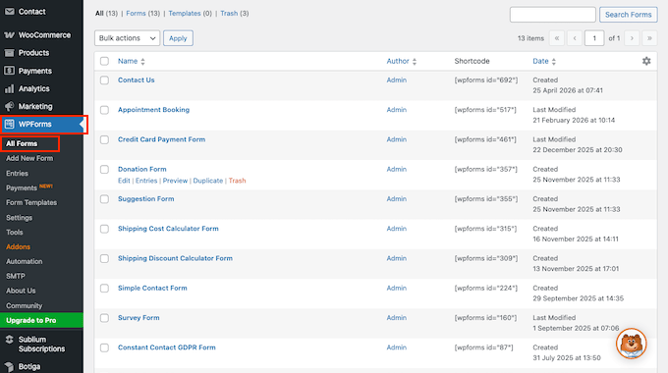
Task: Click the Search Forms button
Action: click(x=629, y=15)
